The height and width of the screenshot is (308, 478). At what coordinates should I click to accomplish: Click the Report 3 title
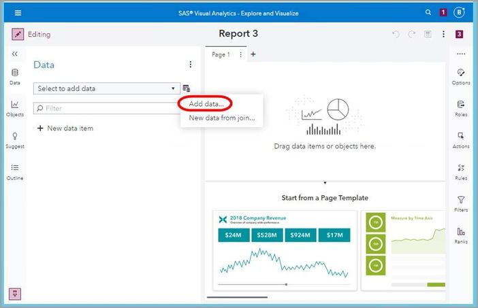point(238,33)
